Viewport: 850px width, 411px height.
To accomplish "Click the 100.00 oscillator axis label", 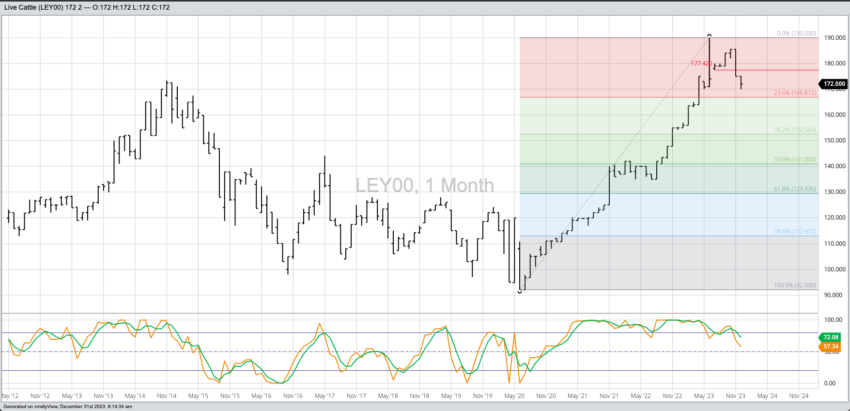I will pyautogui.click(x=833, y=320).
